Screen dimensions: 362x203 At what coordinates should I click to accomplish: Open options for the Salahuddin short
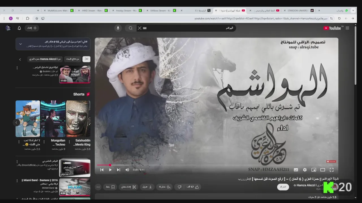point(69,142)
